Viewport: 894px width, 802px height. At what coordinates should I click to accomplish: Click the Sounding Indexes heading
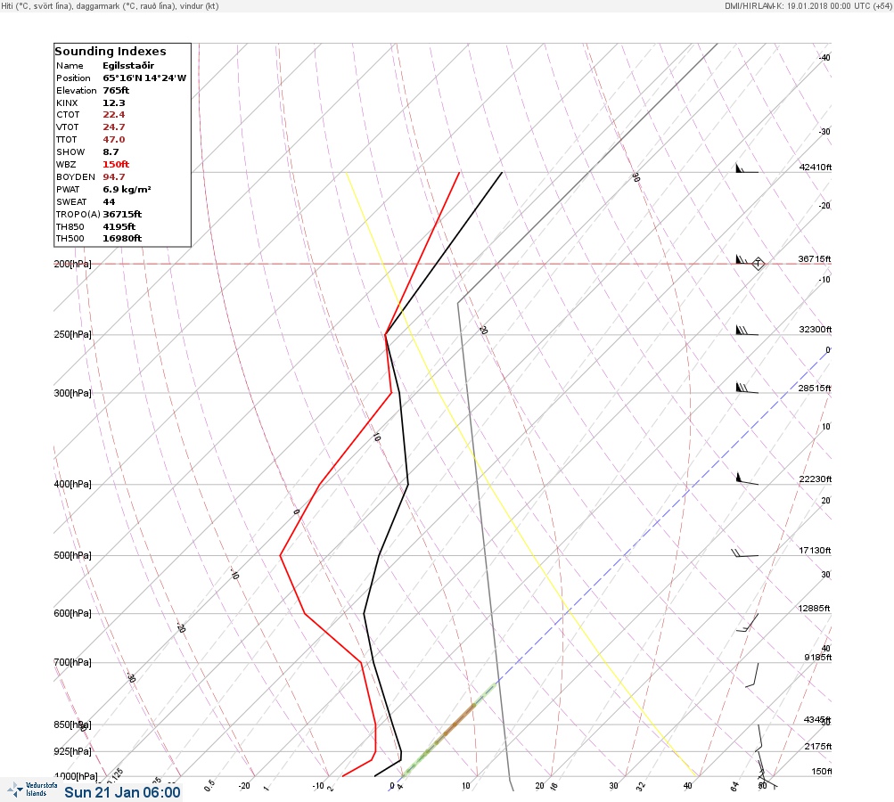(111, 52)
